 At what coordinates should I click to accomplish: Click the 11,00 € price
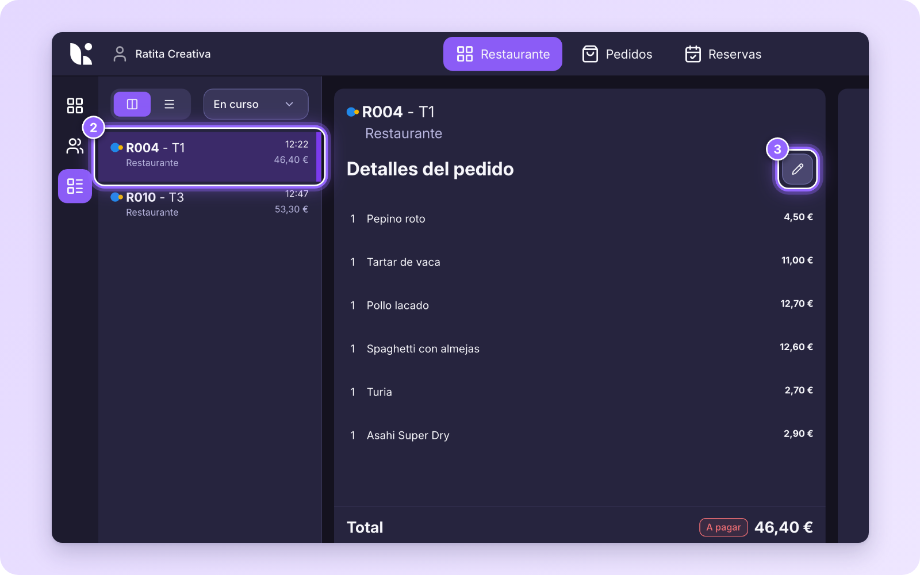[x=797, y=260]
